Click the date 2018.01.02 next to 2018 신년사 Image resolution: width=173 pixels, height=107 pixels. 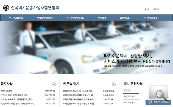(x=50, y=91)
